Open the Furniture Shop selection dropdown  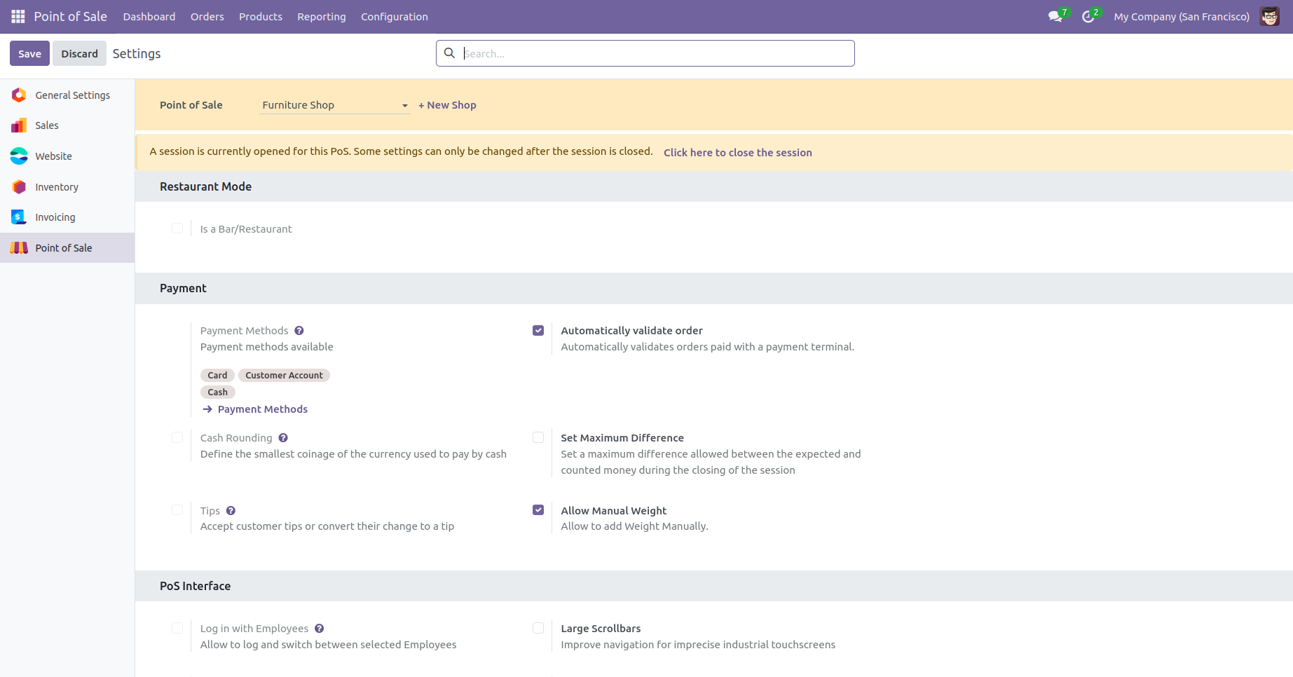[x=334, y=105]
